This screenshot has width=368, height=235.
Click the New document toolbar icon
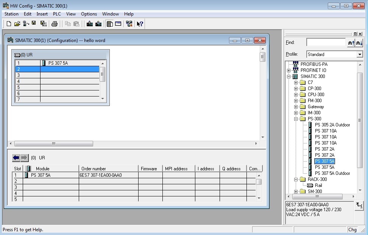tap(9, 24)
